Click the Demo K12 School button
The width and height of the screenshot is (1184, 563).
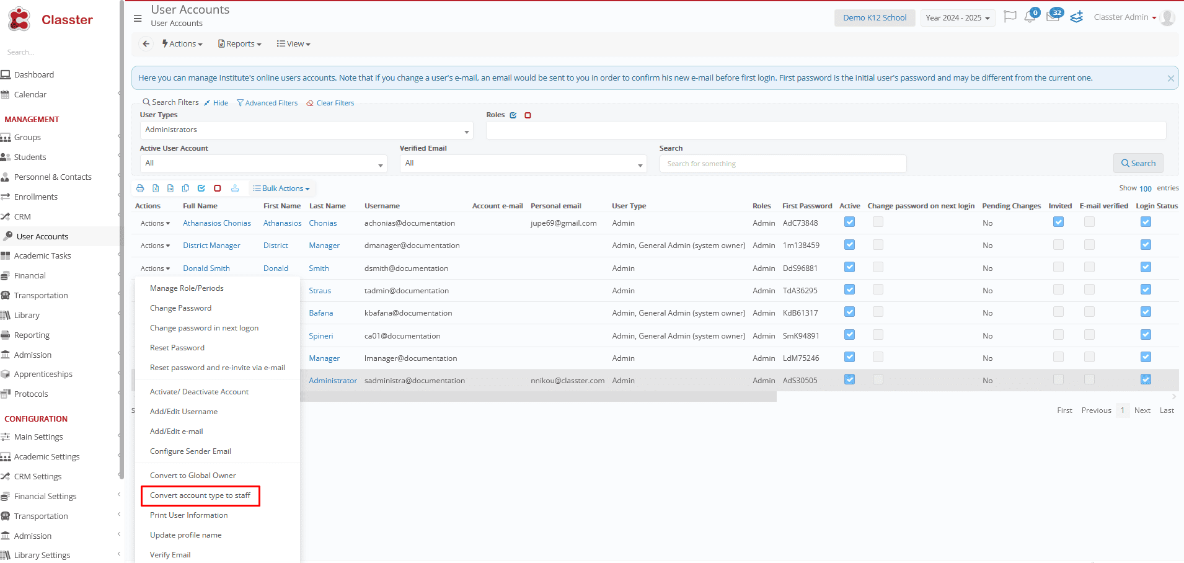(x=875, y=18)
